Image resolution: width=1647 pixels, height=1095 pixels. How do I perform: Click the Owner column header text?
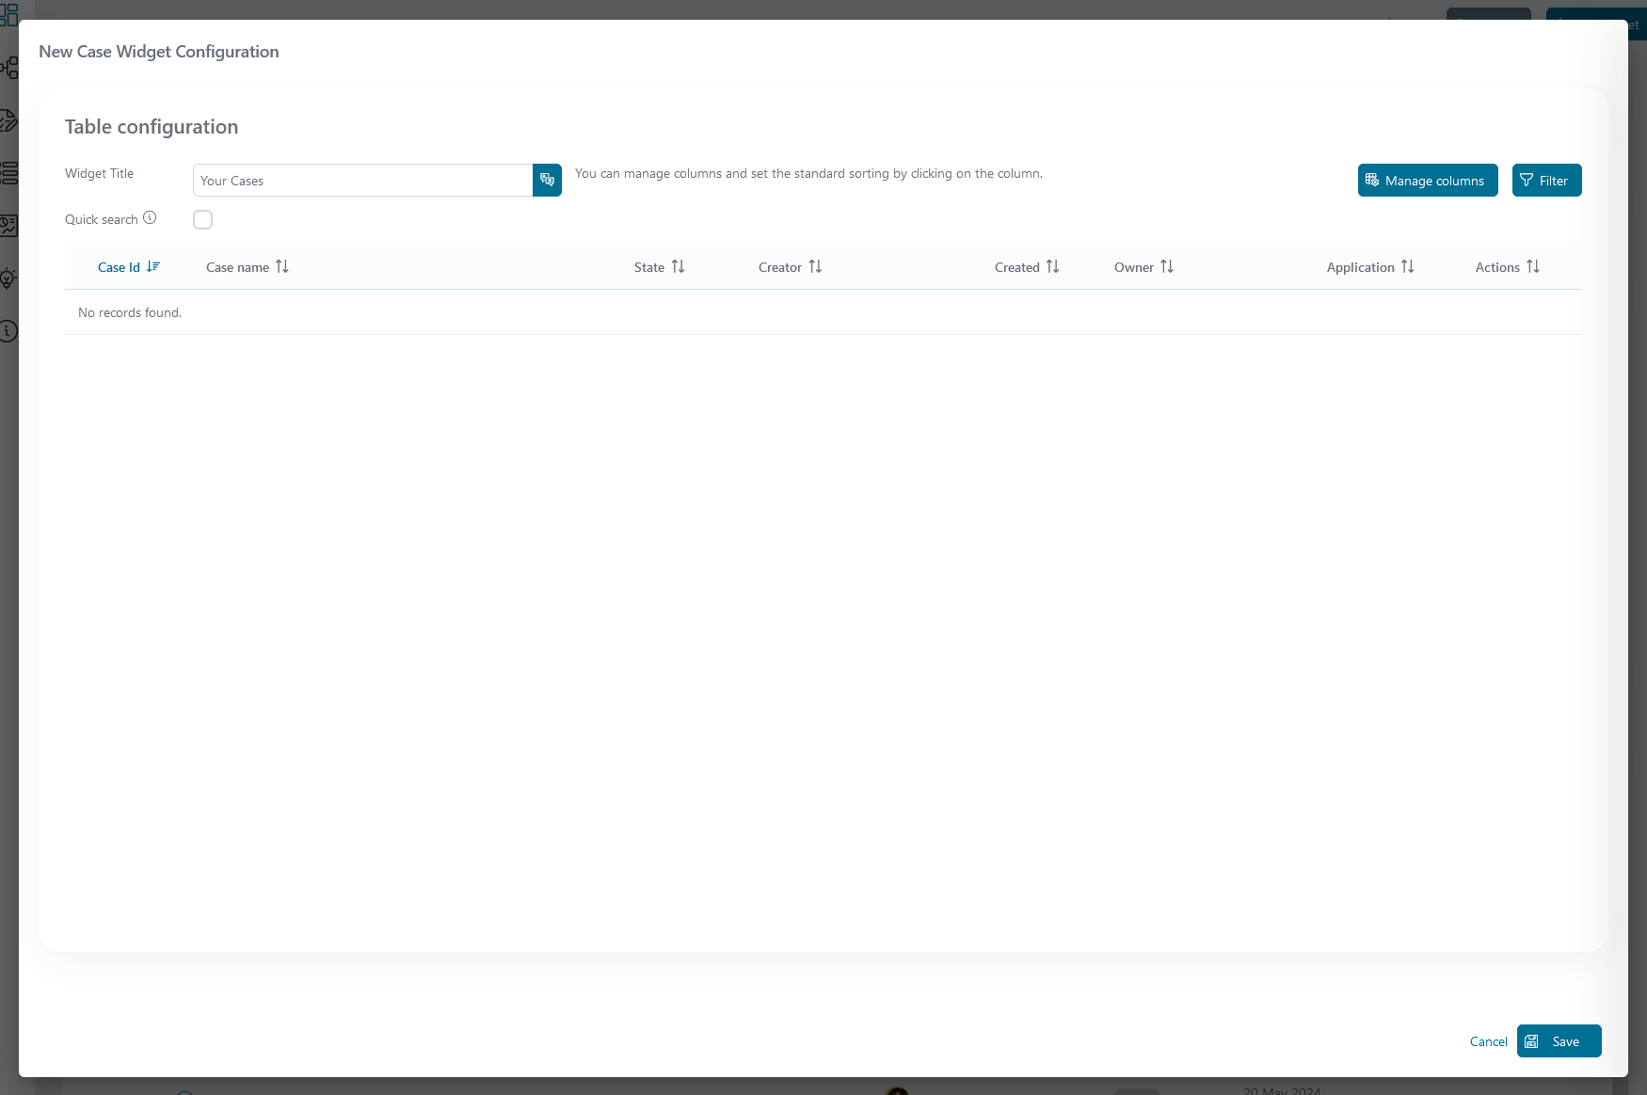[x=1133, y=267]
